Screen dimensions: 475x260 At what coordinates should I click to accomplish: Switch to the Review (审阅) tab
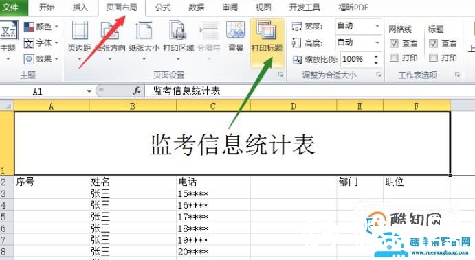230,8
